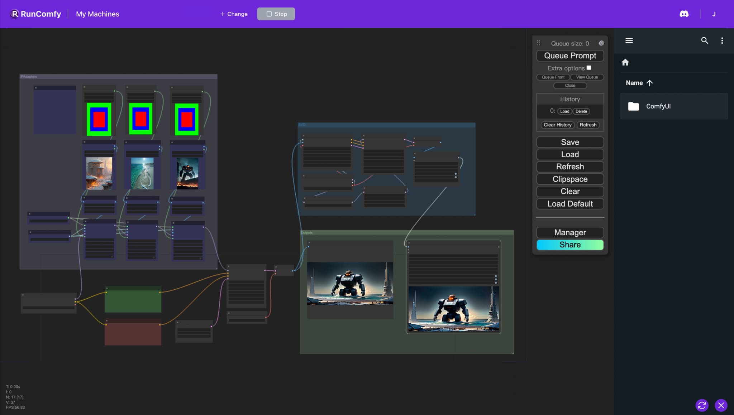Select the red negative prompt node
Image resolution: width=734 pixels, height=415 pixels.
(133, 332)
